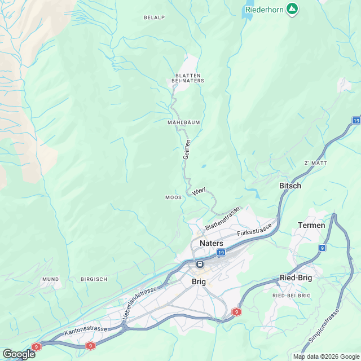
Task: Click the Riederhorn mountain peak marker icon
Action: coord(292,9)
